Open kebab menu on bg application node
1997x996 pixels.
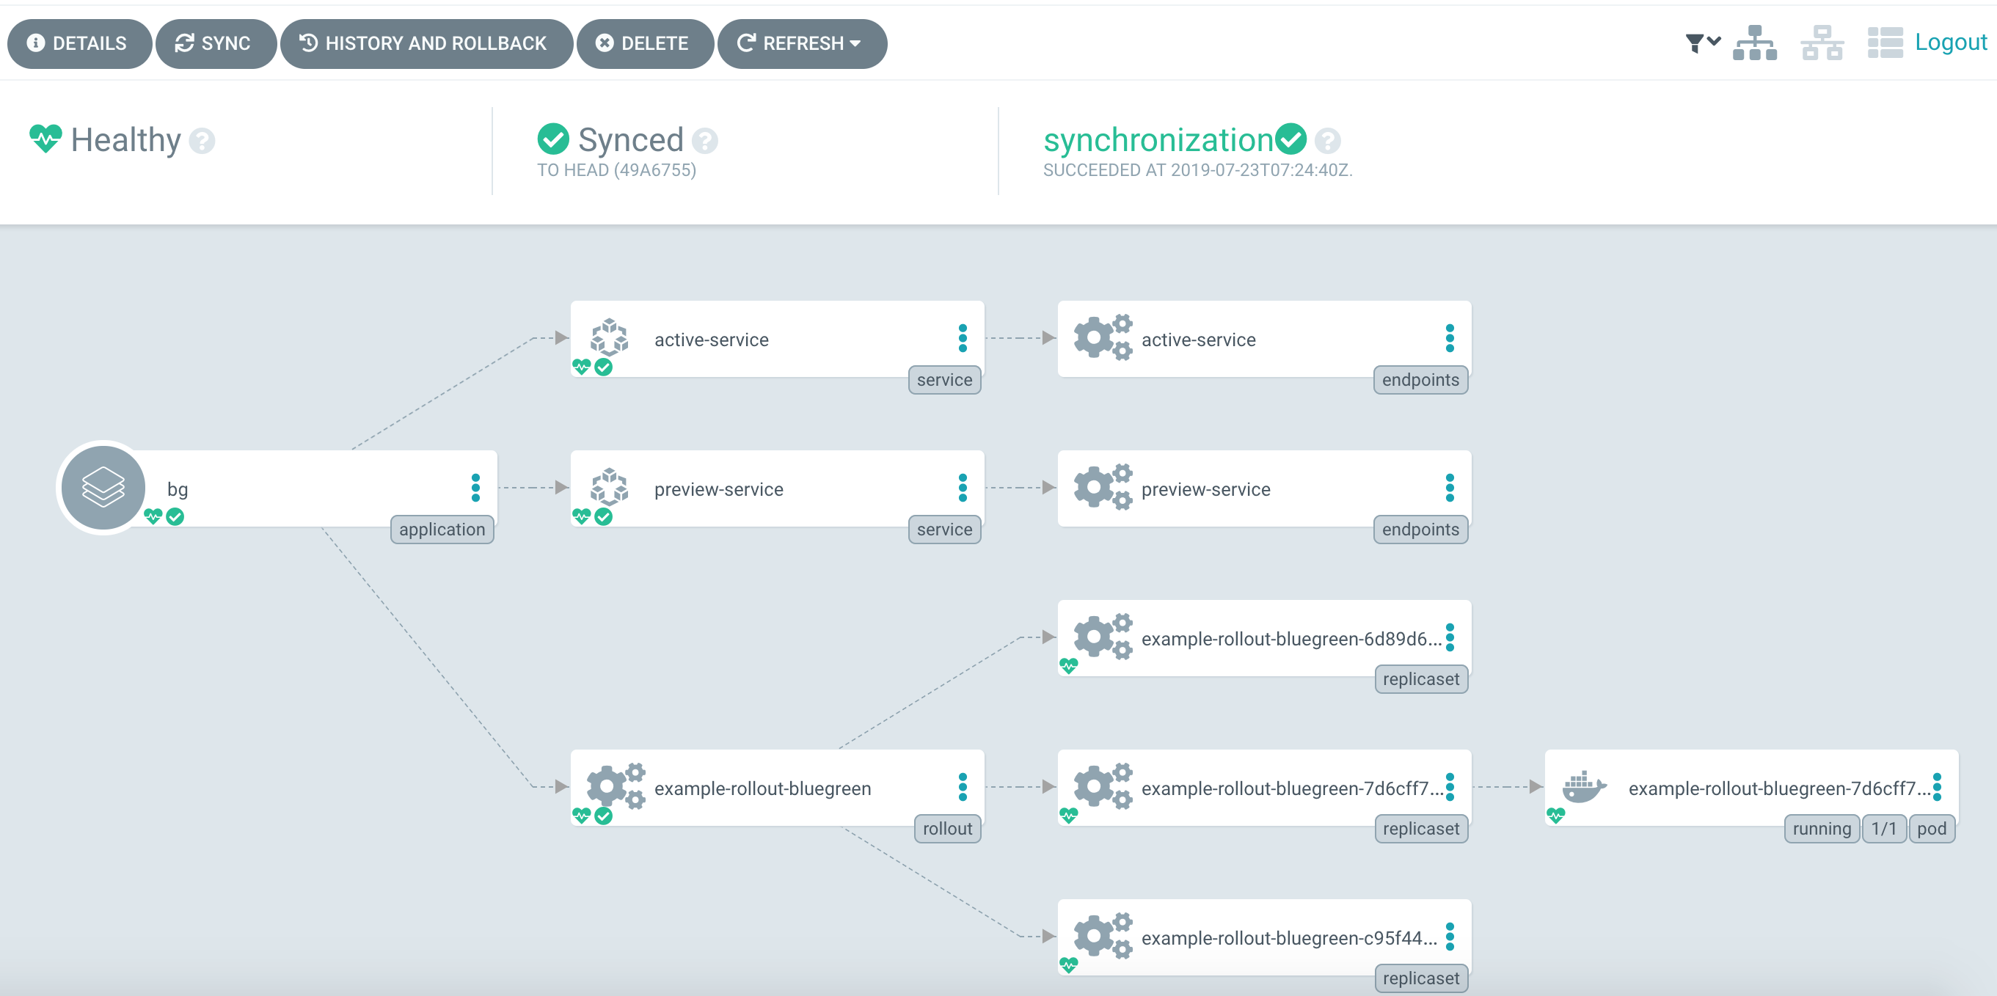click(475, 488)
